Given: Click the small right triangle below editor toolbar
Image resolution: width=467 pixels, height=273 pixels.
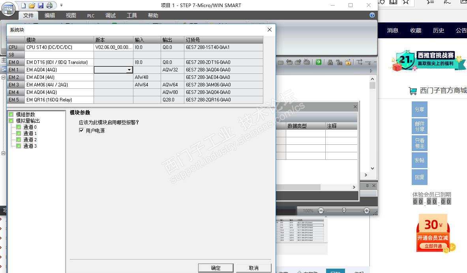Looking at the screenshot, I should pyautogui.click(x=371, y=71).
